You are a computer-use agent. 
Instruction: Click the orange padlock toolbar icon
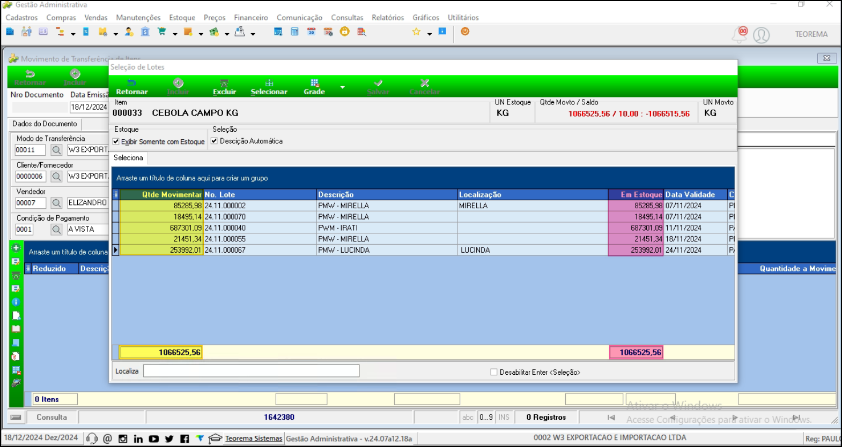345,32
